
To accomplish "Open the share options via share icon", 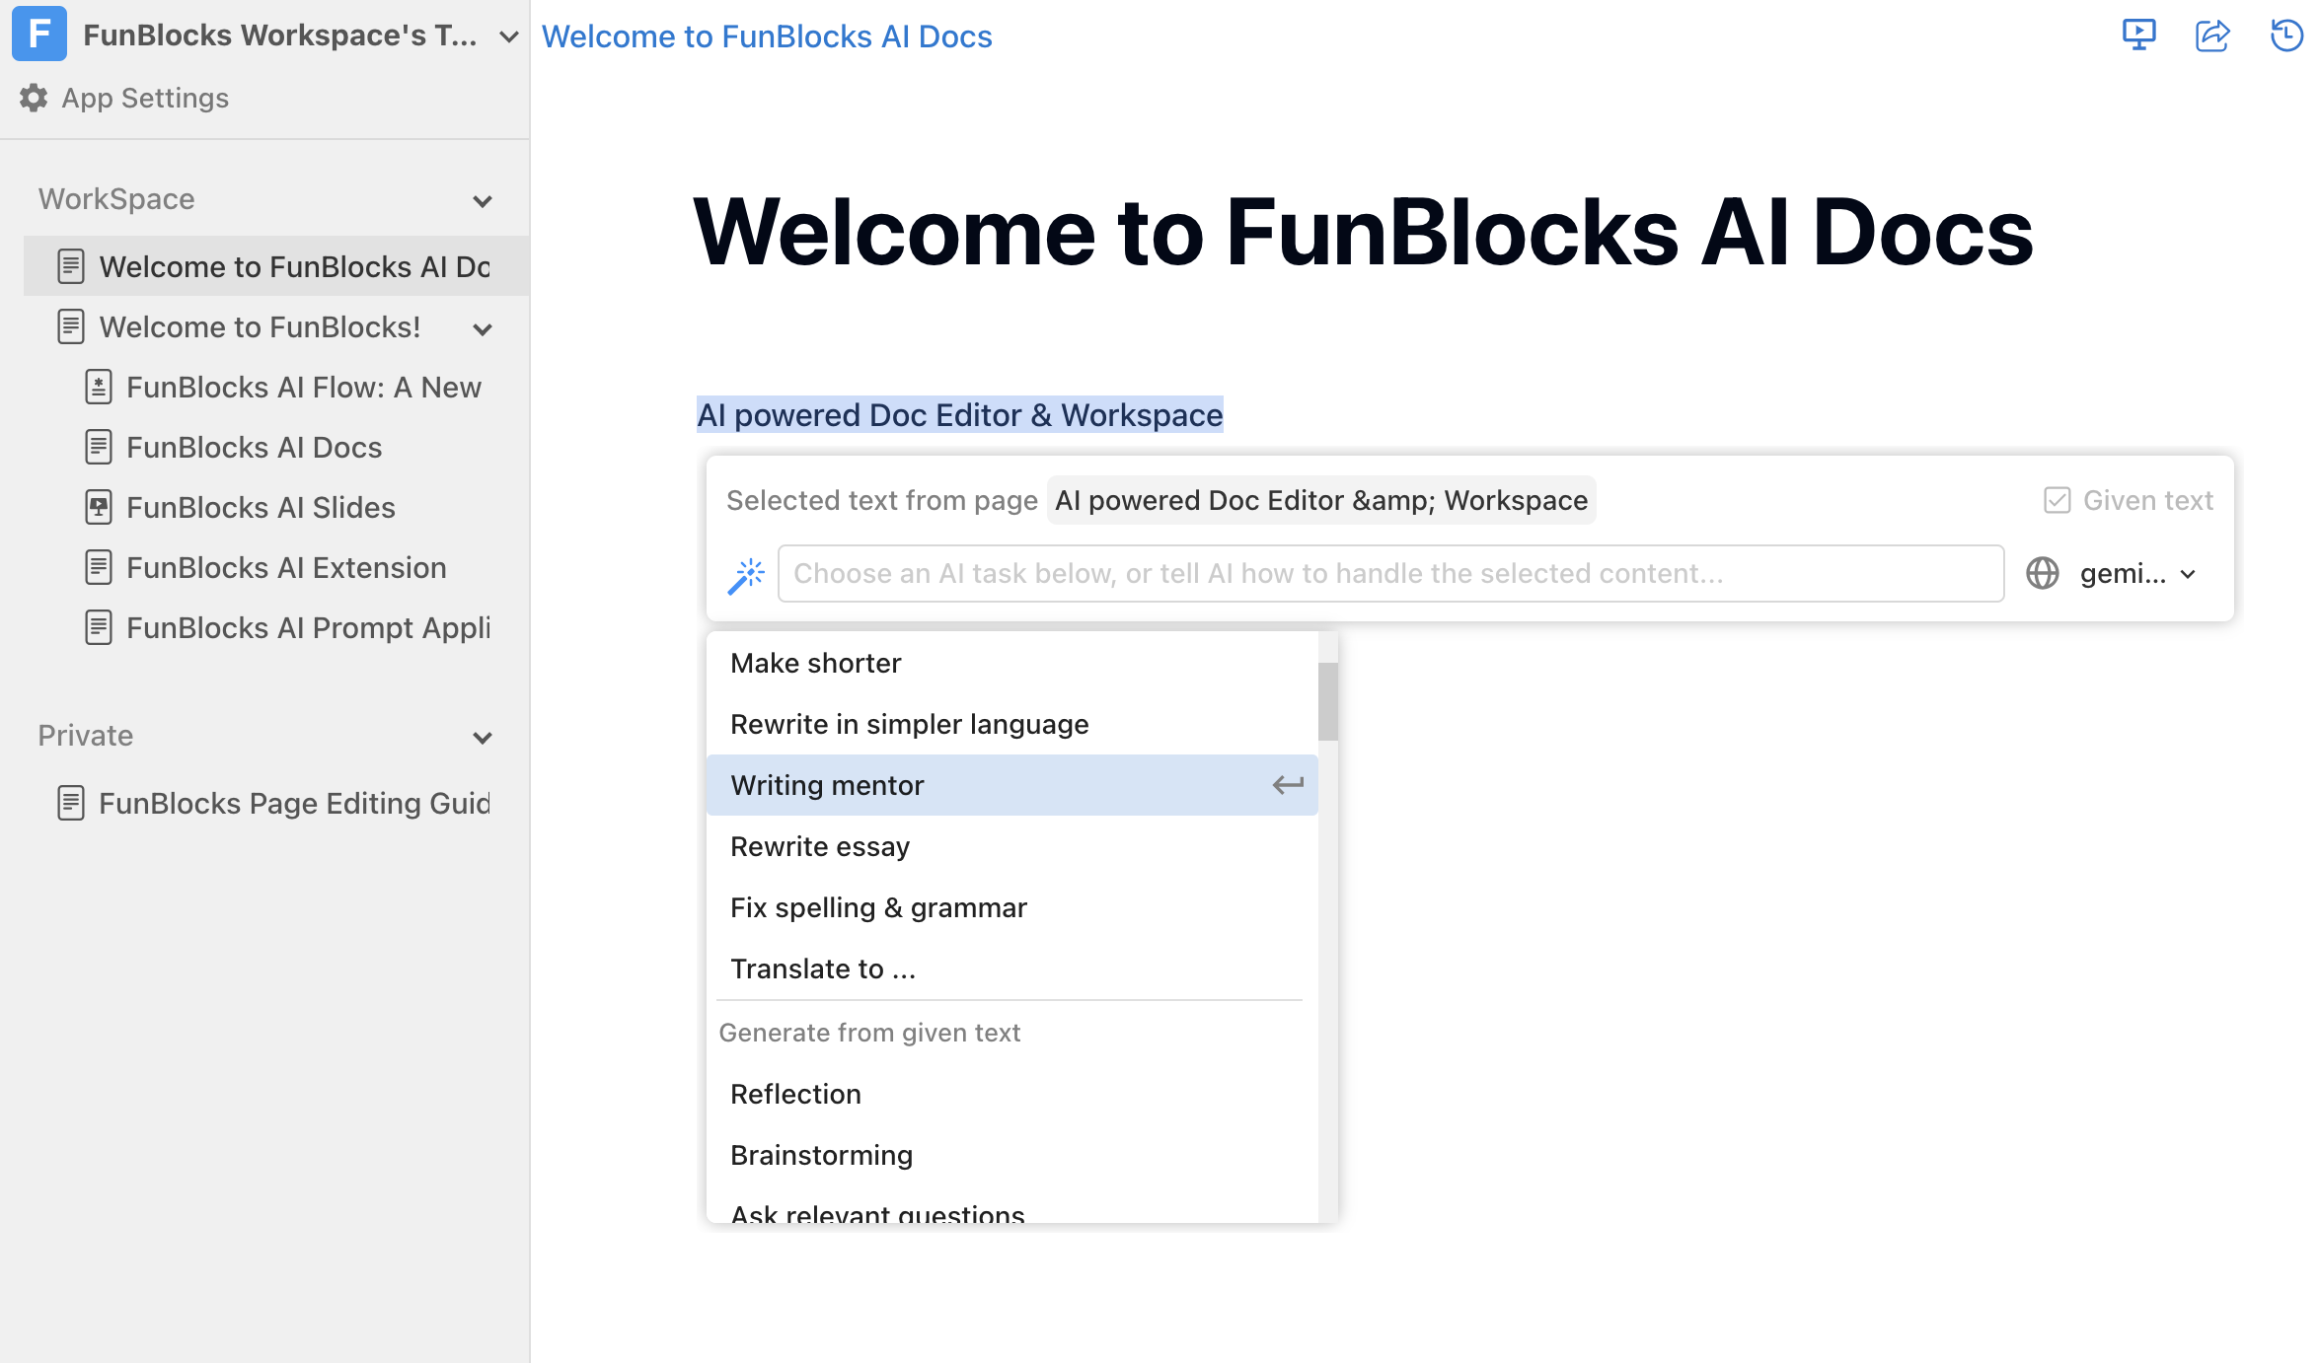I will 2212,36.
